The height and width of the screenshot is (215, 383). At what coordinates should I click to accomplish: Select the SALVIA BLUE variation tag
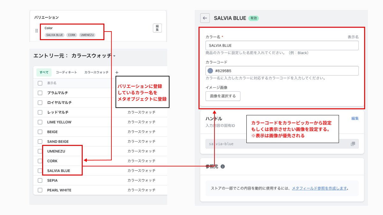[54, 35]
